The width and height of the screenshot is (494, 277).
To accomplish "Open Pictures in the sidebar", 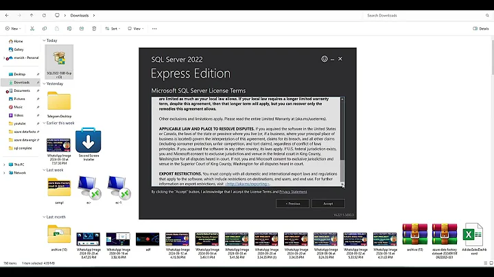I will 19,99.
